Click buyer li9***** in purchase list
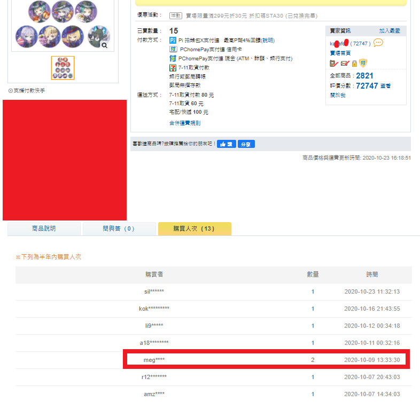Image resolution: width=420 pixels, height=402 pixels. pyautogui.click(x=154, y=326)
